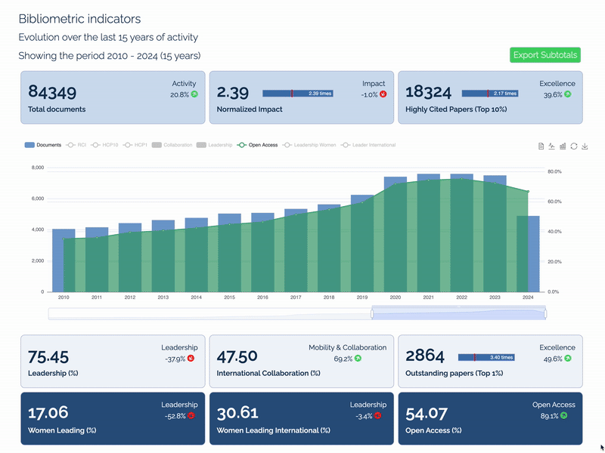Switch chart to bar type icon
Viewport: 605px width, 453px height.
563,146
